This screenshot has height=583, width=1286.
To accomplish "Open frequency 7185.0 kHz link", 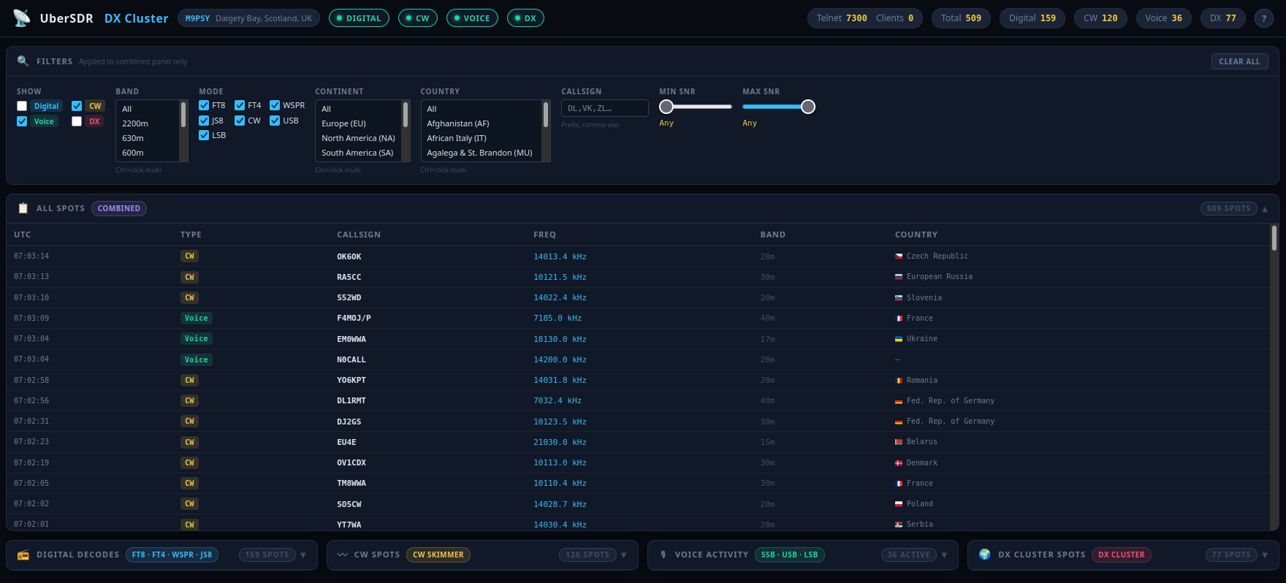I will [x=558, y=318].
